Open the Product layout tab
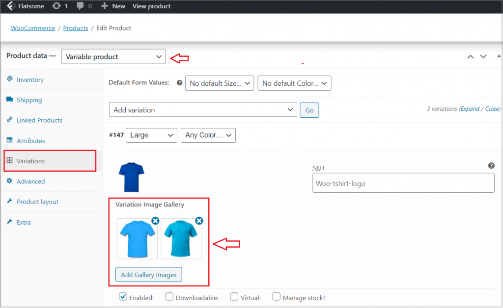Image resolution: width=503 pixels, height=308 pixels. pyautogui.click(x=52, y=202)
